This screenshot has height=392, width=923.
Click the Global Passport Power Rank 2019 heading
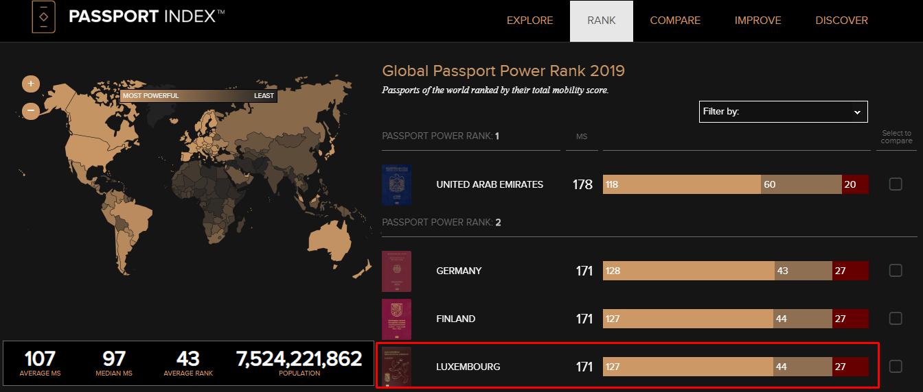pos(503,71)
